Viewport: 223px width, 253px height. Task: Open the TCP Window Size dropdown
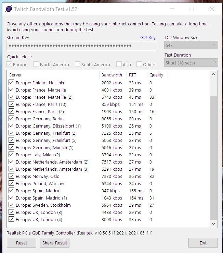[191, 45]
